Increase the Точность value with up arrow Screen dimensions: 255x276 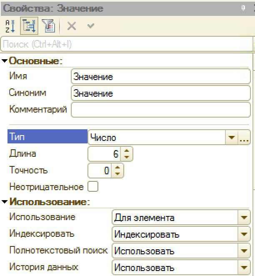point(117,168)
